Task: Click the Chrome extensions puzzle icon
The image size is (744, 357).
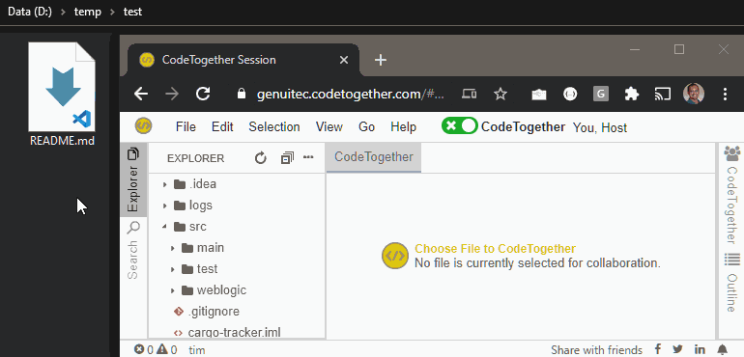Action: (x=631, y=94)
